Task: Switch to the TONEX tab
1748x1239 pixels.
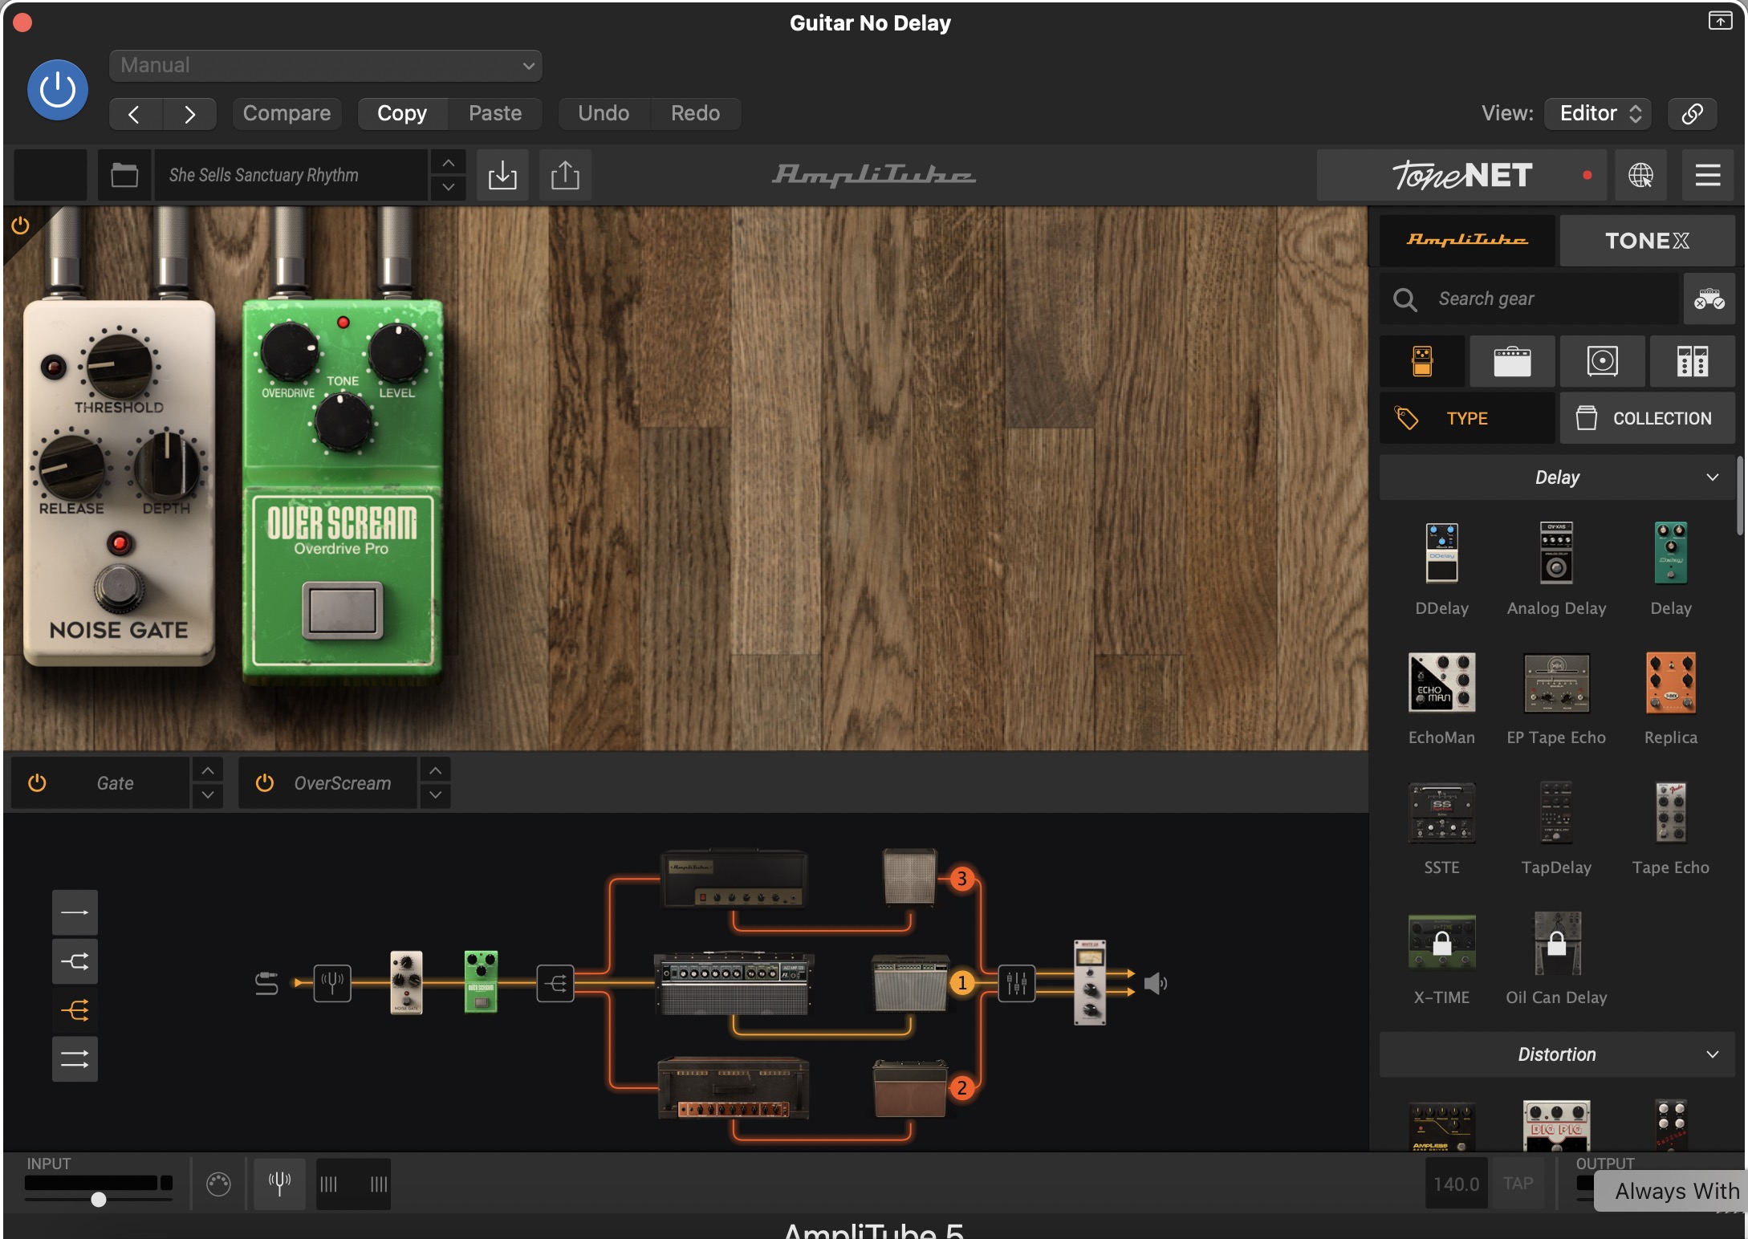Action: coord(1647,240)
